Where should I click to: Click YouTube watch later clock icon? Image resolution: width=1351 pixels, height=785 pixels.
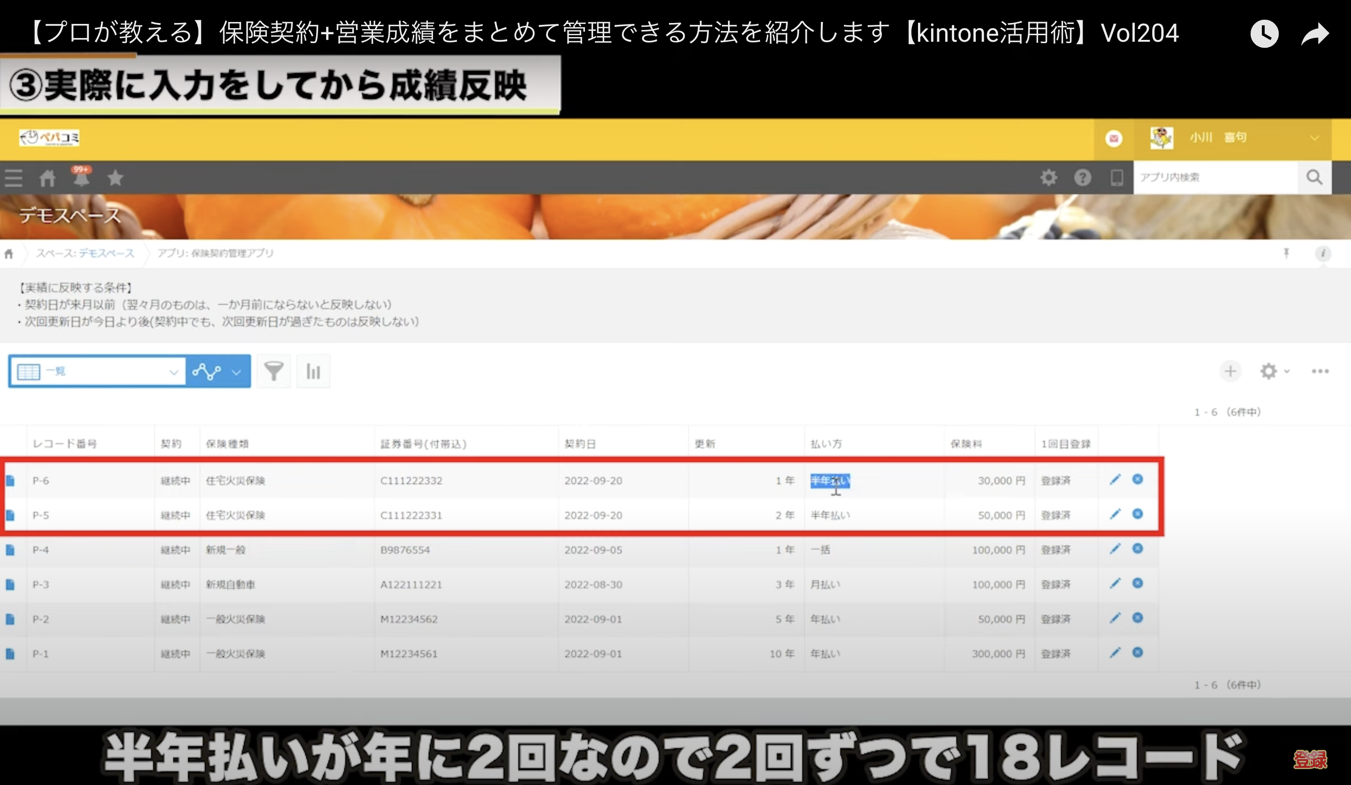pos(1264,34)
